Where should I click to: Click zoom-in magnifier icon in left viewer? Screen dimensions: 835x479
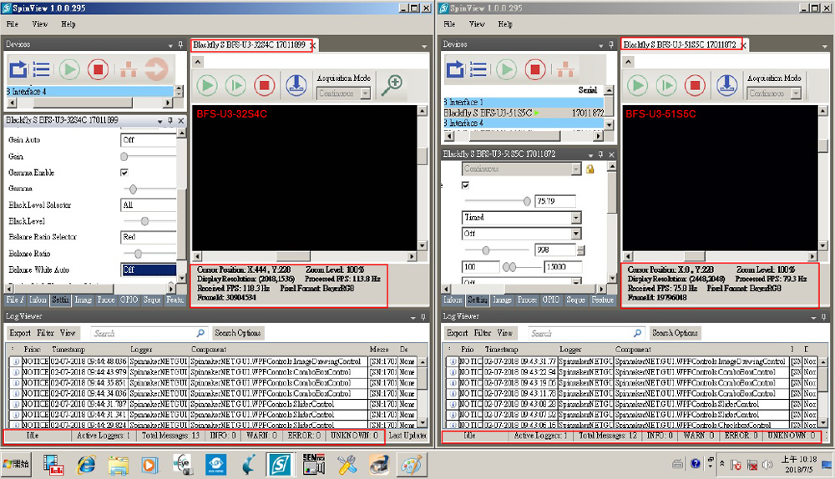click(392, 83)
